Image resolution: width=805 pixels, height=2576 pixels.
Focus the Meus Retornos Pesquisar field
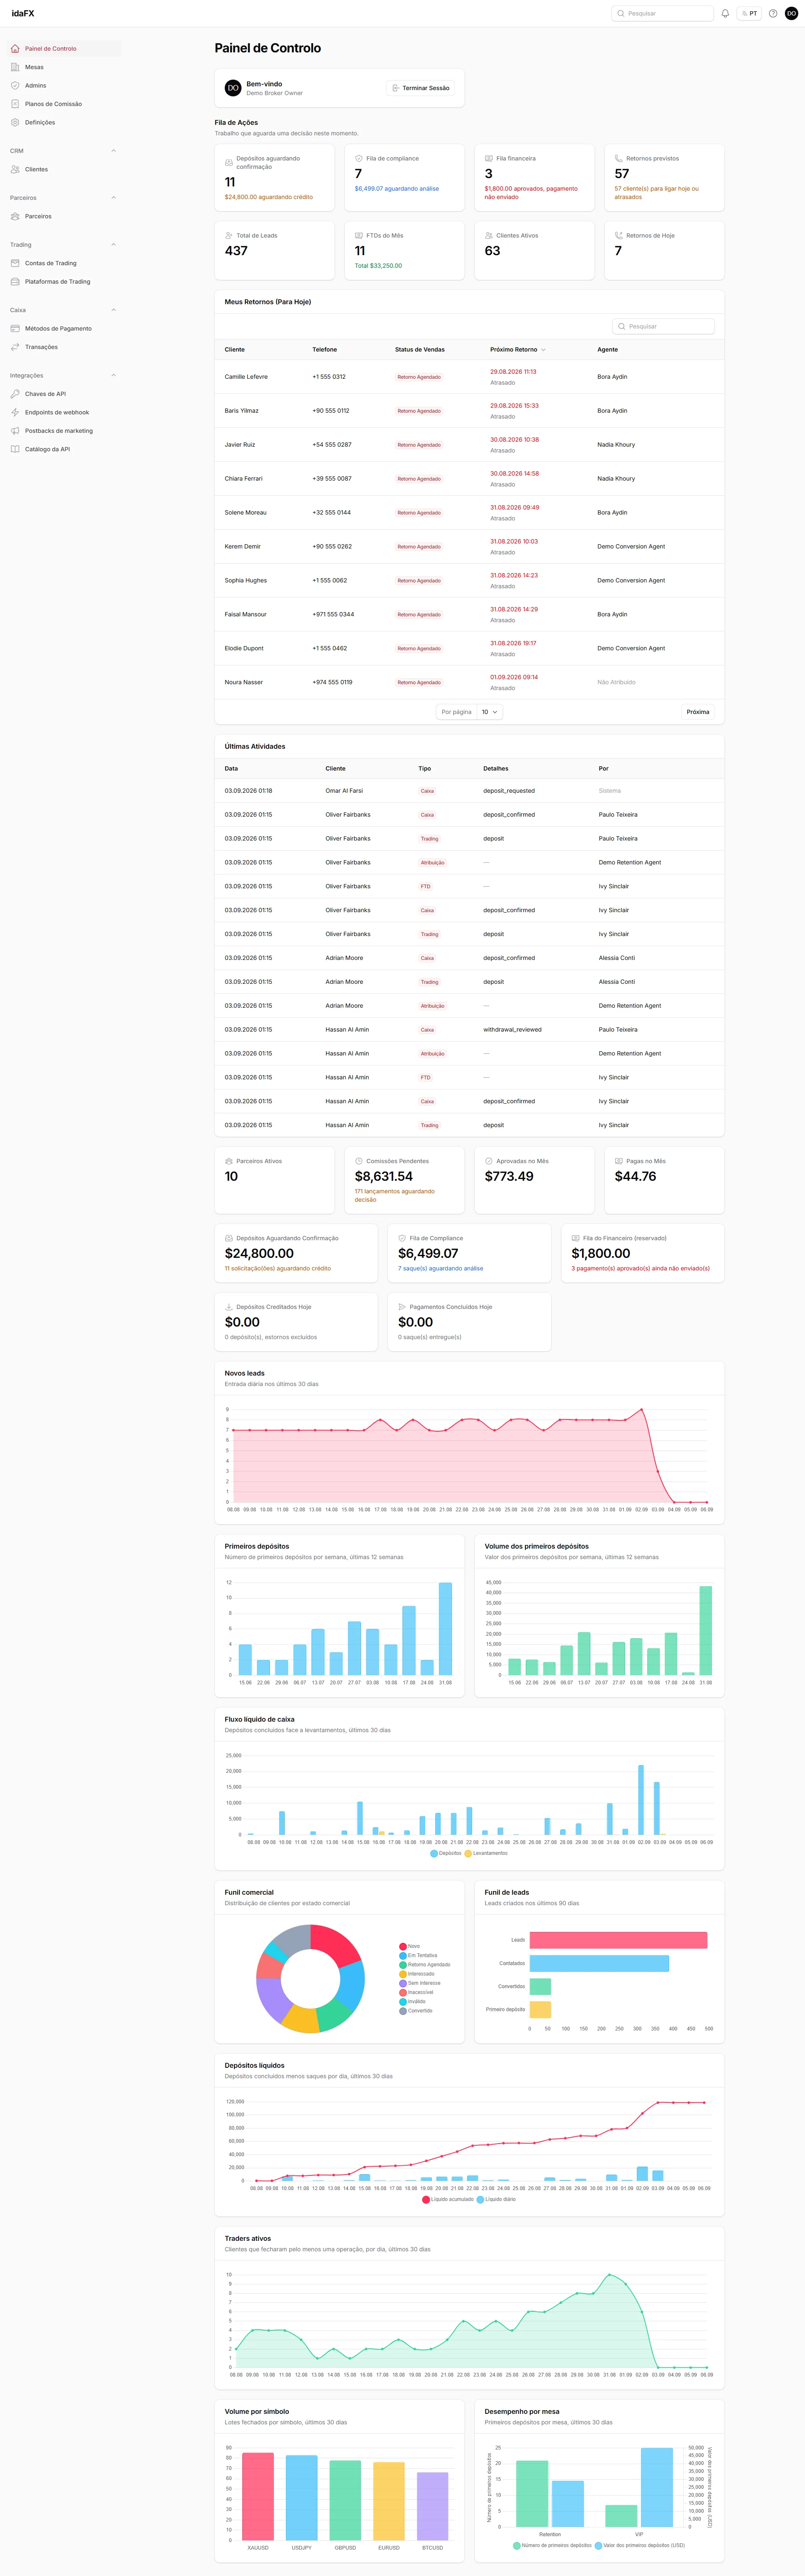pyautogui.click(x=663, y=326)
